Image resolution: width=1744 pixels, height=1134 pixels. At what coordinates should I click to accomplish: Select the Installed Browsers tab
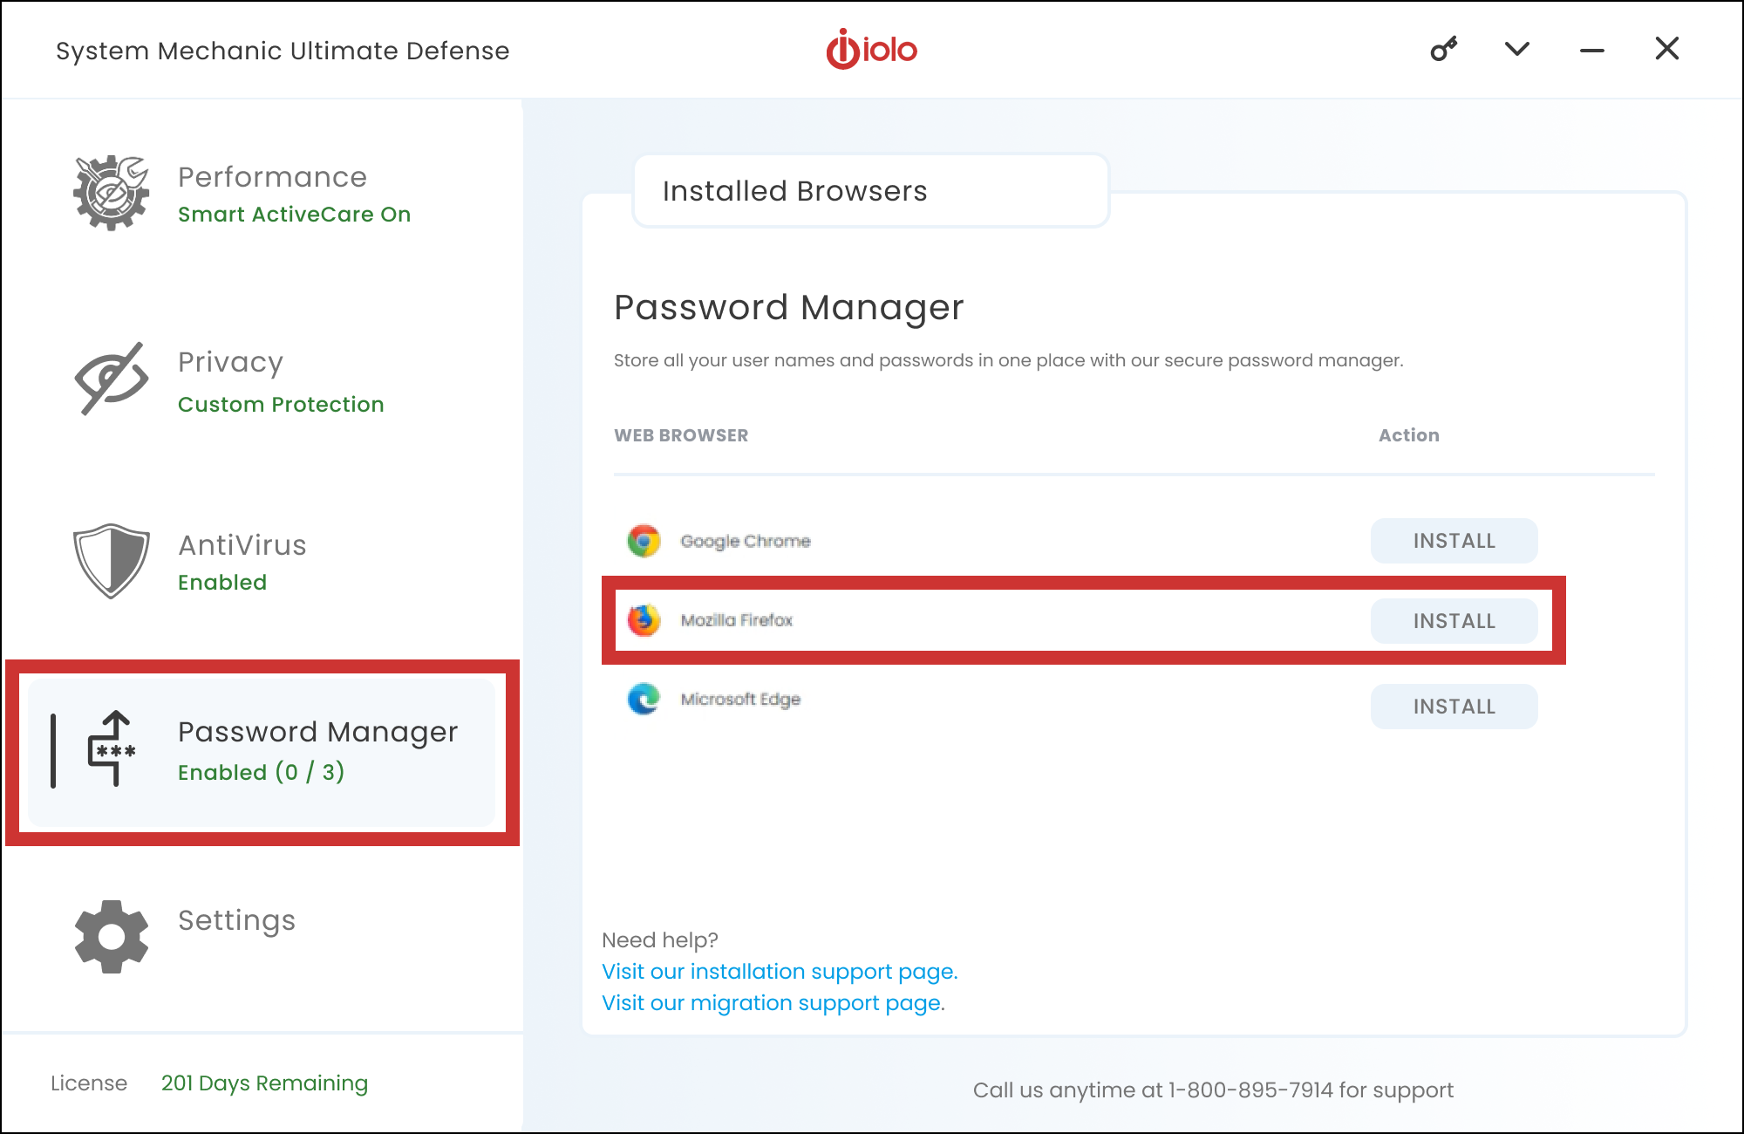[870, 191]
